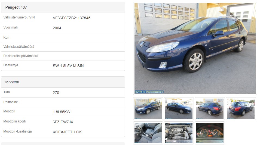Open the dashboard gauges thumbnail
Screen dimensions: 257x145
(210, 133)
